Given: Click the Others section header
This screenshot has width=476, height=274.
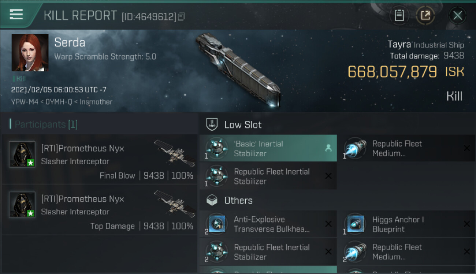Looking at the screenshot, I should (x=238, y=200).
